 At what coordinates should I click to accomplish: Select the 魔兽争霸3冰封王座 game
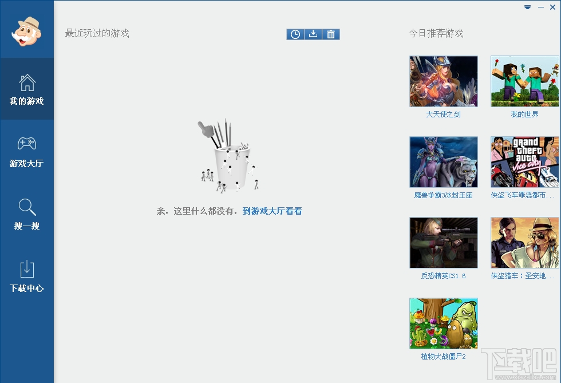[x=443, y=161]
